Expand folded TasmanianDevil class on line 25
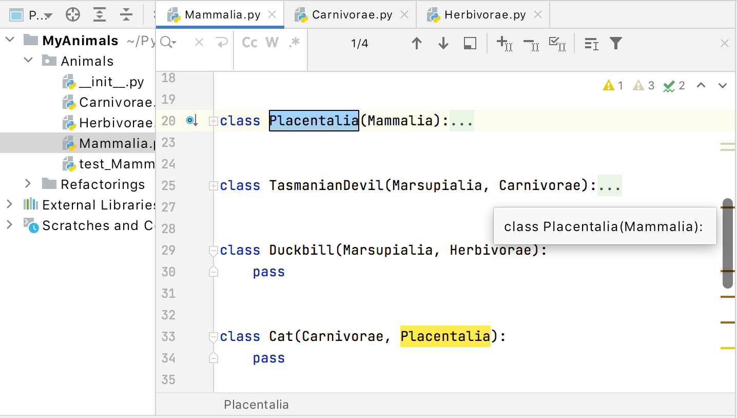Viewport: 737px width, 418px height. point(214,185)
